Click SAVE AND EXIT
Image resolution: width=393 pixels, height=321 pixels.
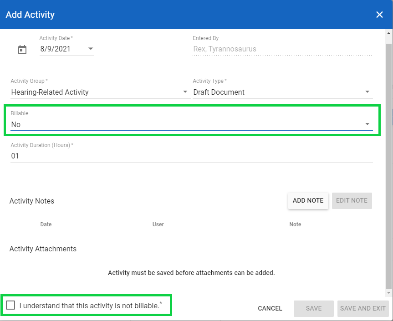pos(363,308)
